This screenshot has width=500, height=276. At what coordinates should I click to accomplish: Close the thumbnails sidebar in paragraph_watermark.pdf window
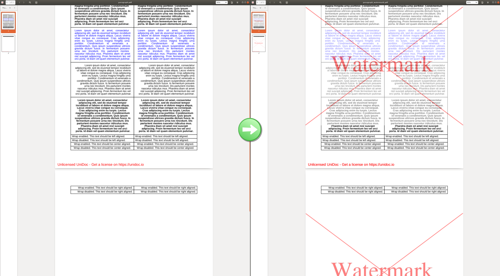click(265, 8)
